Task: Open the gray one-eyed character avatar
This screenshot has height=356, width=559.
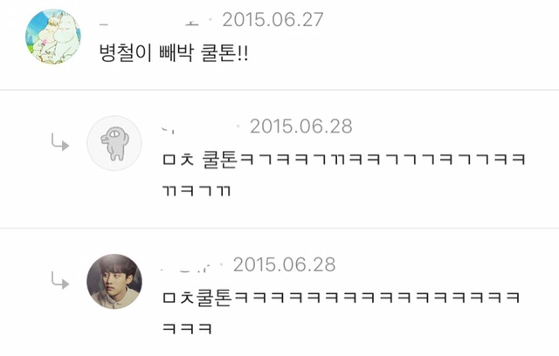Action: tap(114, 143)
